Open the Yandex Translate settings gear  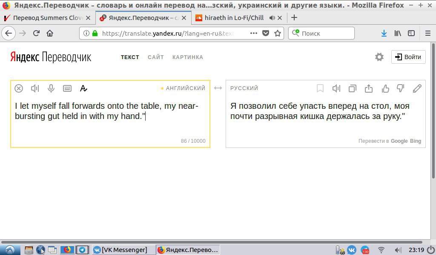click(x=379, y=57)
